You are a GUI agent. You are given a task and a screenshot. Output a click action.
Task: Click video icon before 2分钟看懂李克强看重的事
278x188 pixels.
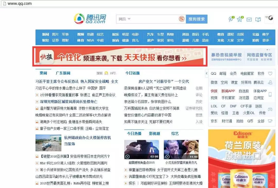click(37, 95)
